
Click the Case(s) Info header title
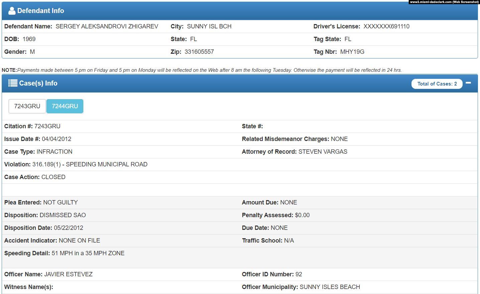pos(38,83)
